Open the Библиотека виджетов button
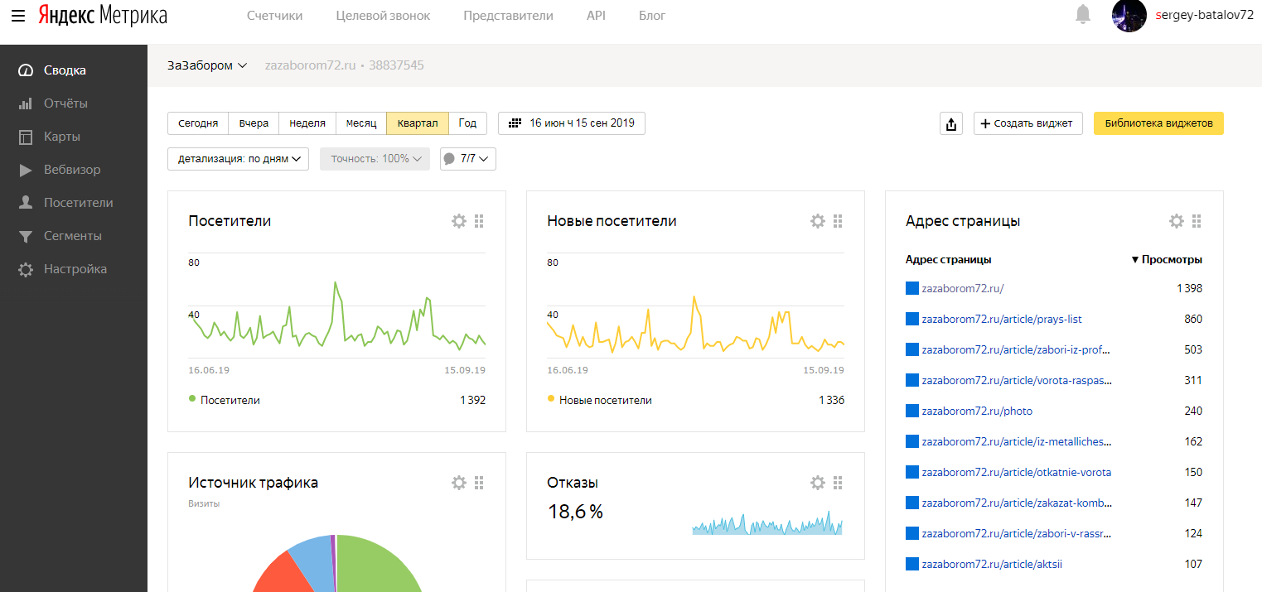The height and width of the screenshot is (592, 1262). pyautogui.click(x=1158, y=123)
